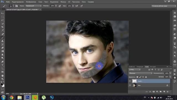Screen dimensions: 177x100
Task: Click the delete layer trash icon
Action: tap(168, 92)
